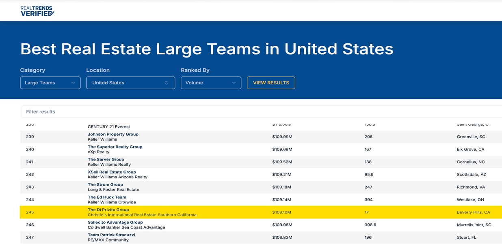Image resolution: width=502 pixels, height=244 pixels.
Task: Open the Category dropdown showing Large Teams
Action: click(50, 83)
